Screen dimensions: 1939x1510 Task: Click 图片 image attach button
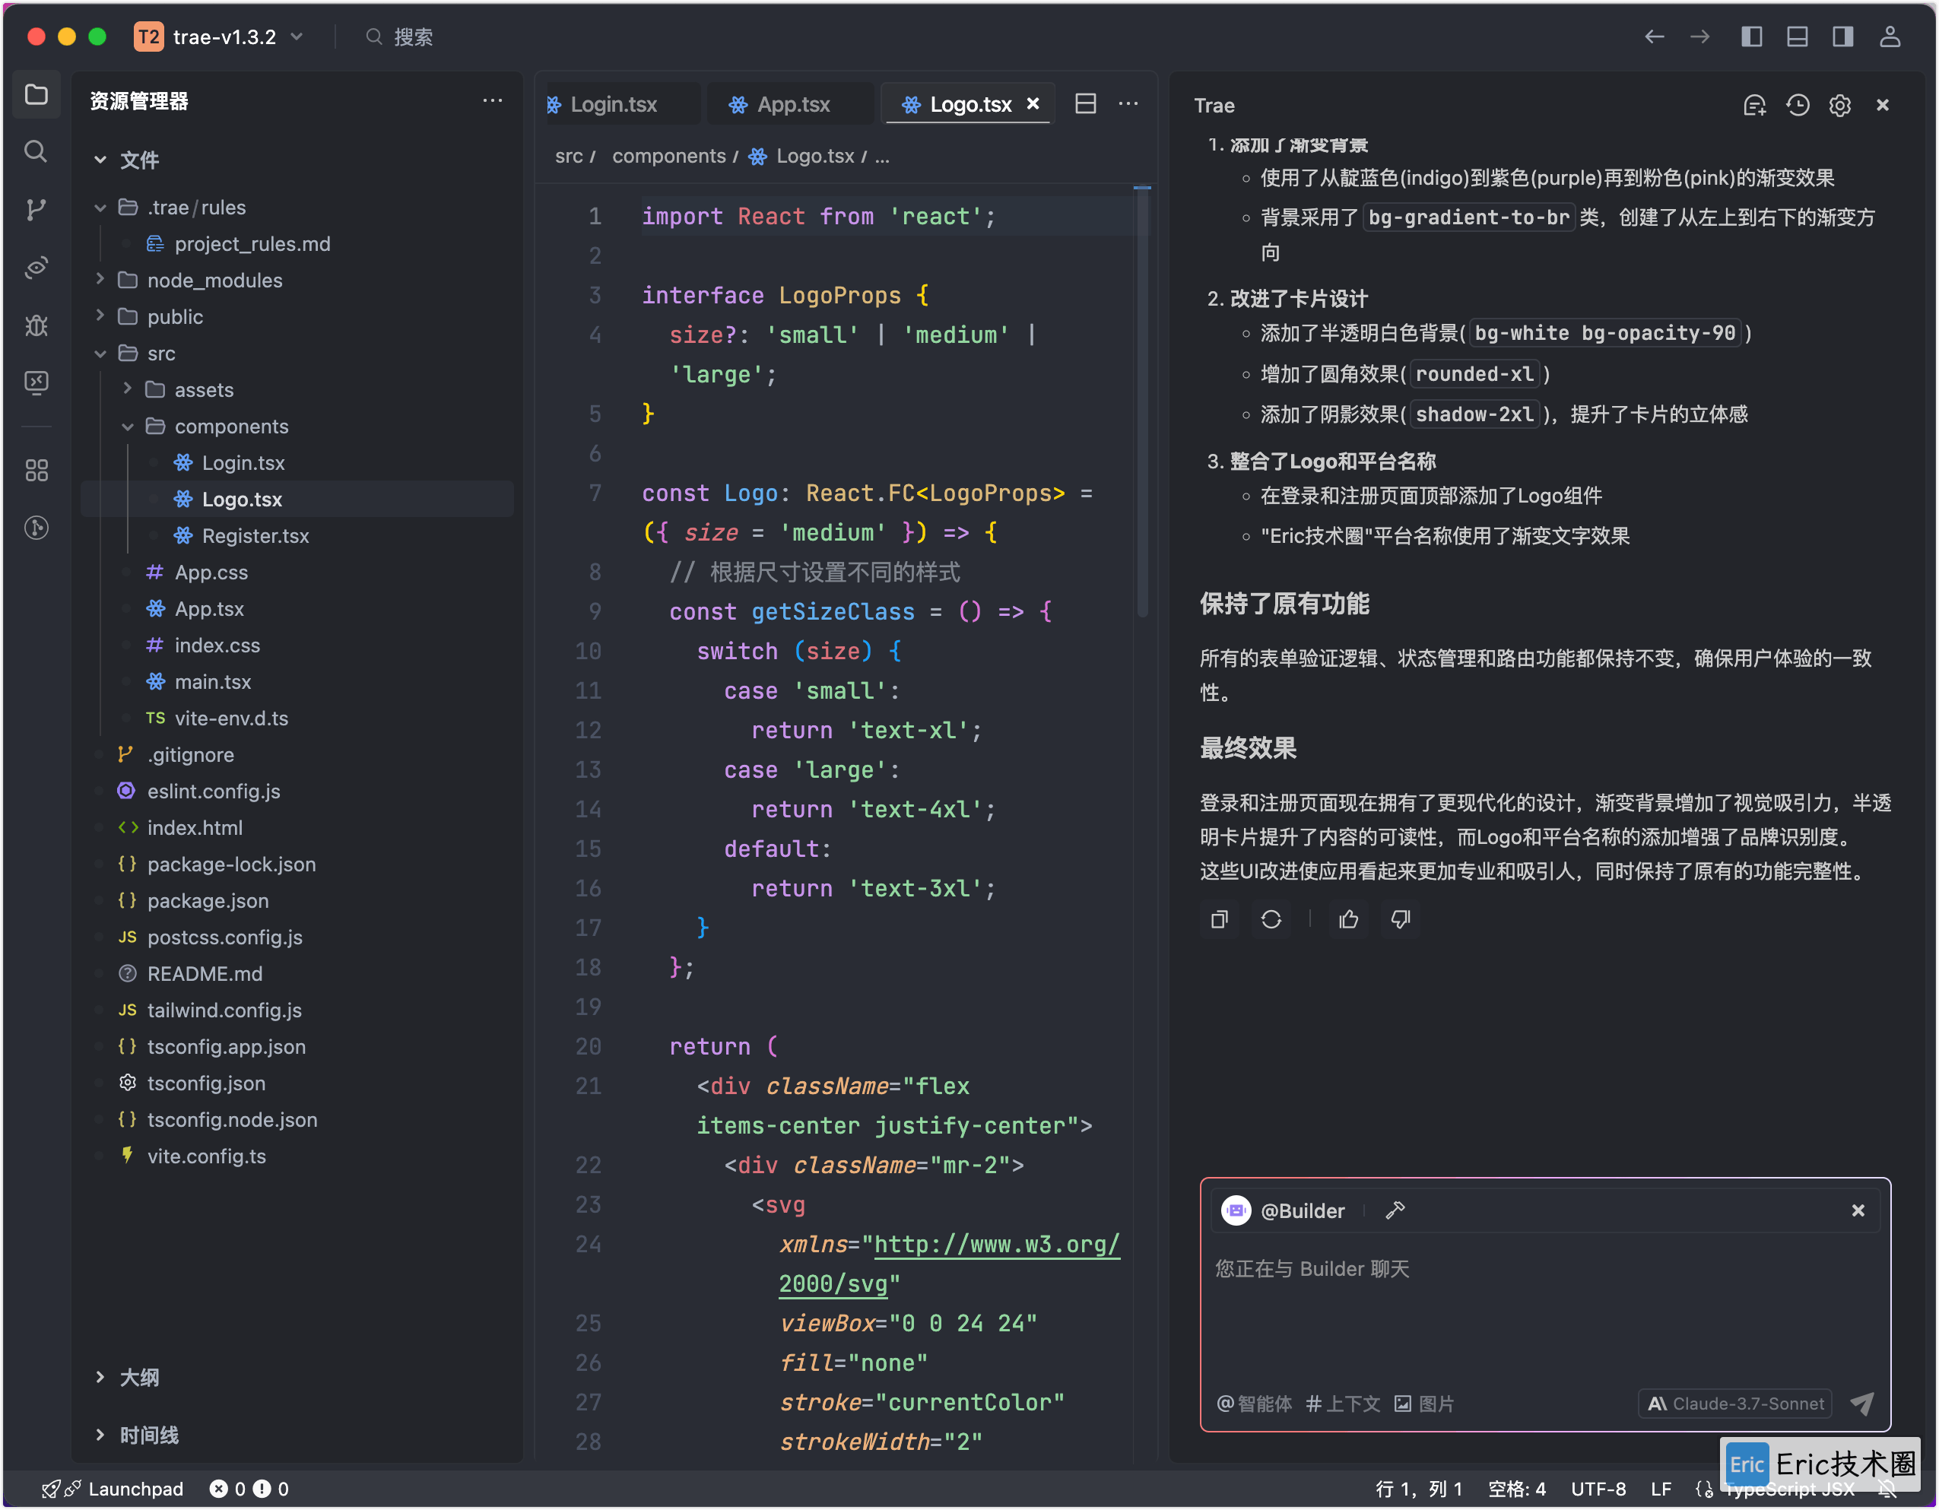(1424, 1404)
